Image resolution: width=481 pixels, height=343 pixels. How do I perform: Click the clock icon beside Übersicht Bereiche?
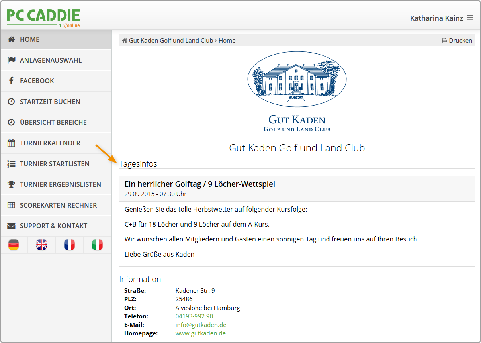click(12, 122)
